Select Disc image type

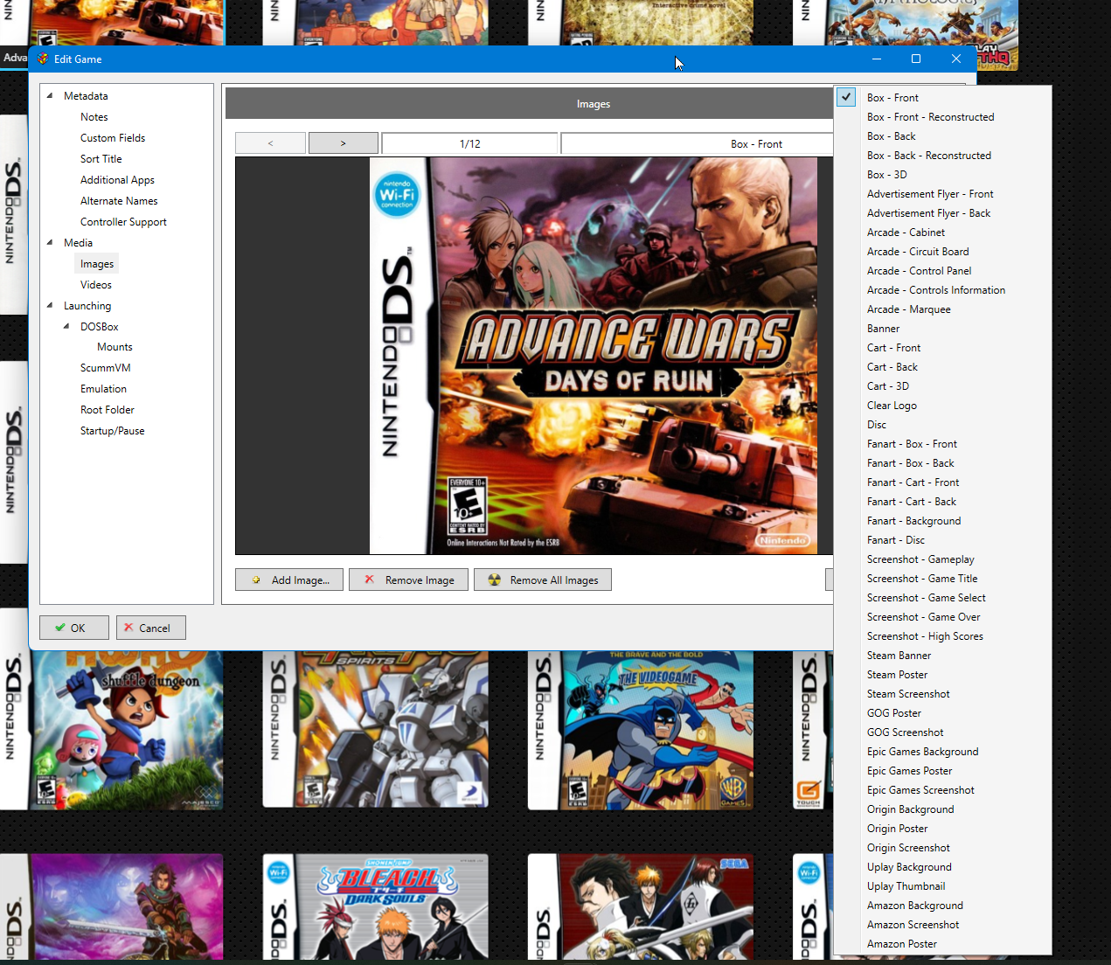coord(942,425)
